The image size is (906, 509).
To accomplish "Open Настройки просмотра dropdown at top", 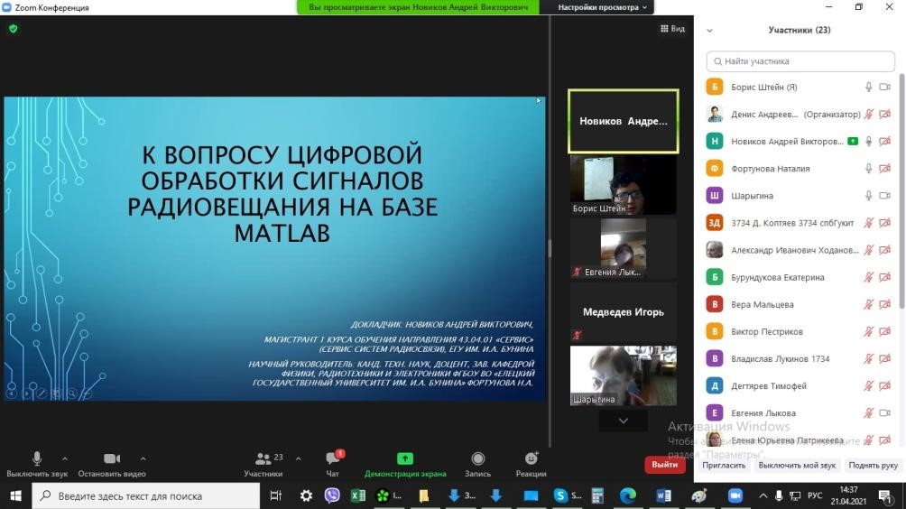I will [x=602, y=7].
